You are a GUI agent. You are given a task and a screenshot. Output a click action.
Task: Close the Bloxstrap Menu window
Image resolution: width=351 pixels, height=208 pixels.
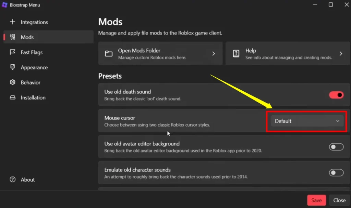point(347,5)
